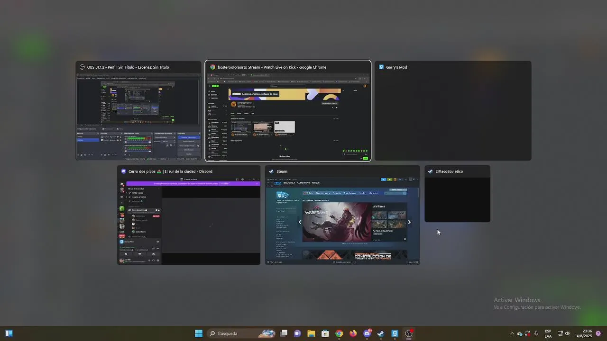The width and height of the screenshot is (607, 341).
Task: Open Task View from the taskbar
Action: (284, 333)
